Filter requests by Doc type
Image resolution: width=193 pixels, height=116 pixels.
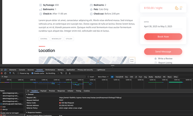126,77
